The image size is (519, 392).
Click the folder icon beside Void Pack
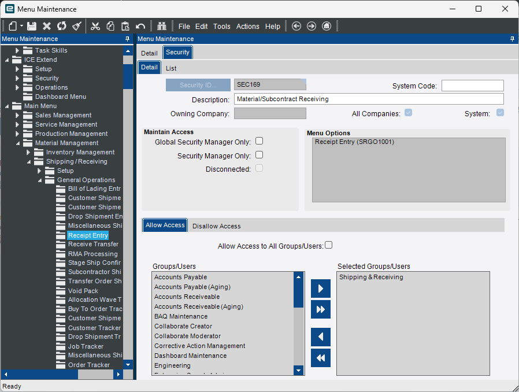61,291
